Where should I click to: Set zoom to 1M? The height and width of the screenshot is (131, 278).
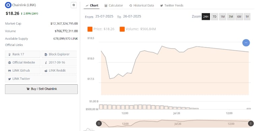tap(222, 16)
